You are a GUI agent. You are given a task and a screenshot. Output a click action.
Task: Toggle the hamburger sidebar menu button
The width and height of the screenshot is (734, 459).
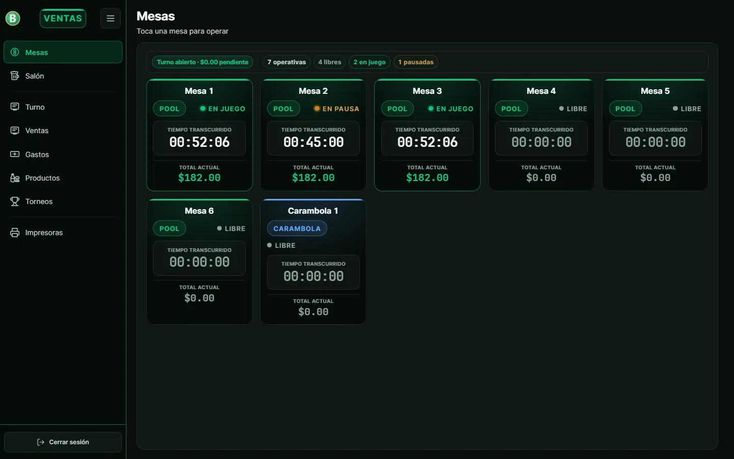tap(110, 18)
